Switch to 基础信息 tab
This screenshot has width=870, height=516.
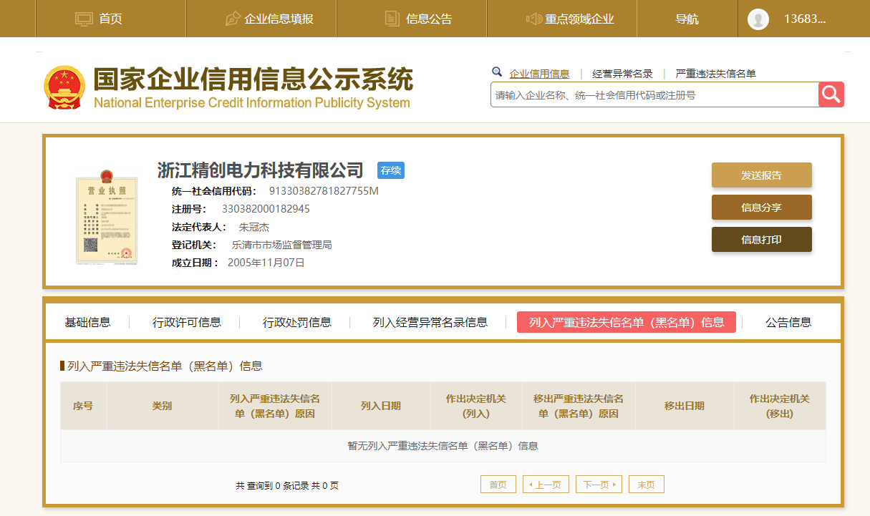coord(87,322)
